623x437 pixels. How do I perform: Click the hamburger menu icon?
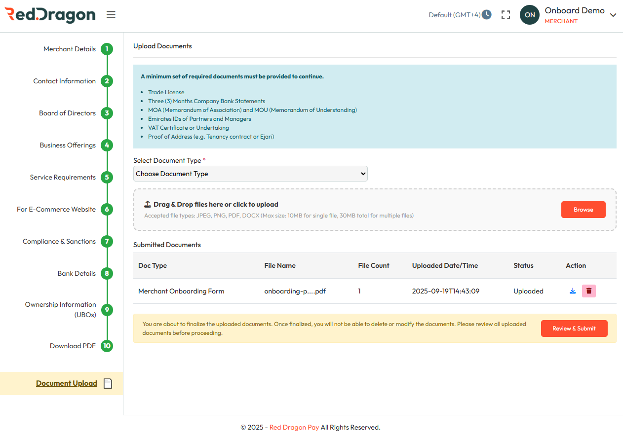pos(111,15)
